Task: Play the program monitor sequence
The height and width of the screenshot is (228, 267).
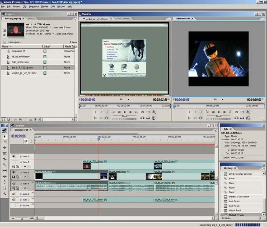Action: pos(219,112)
